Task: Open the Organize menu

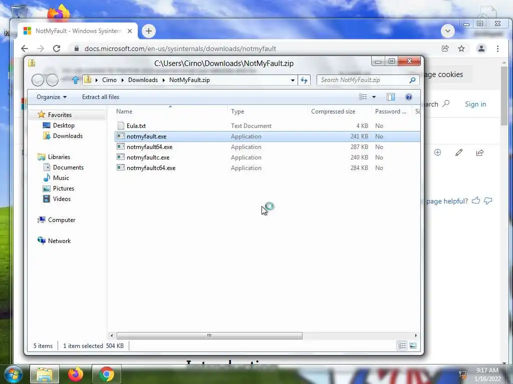Action: coord(52,97)
